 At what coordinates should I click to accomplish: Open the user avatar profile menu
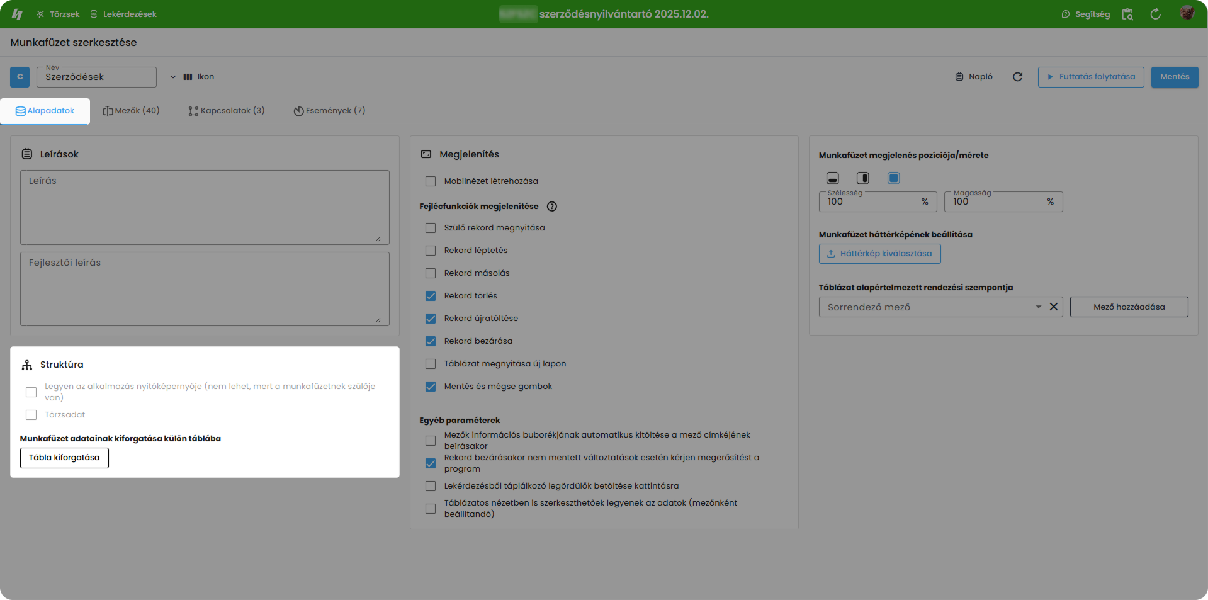(1187, 13)
